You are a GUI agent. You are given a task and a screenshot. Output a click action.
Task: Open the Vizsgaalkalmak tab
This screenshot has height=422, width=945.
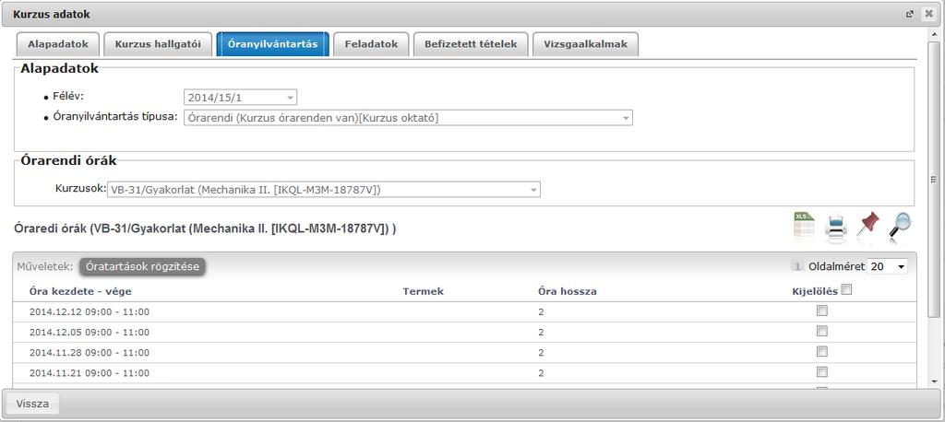tap(585, 44)
